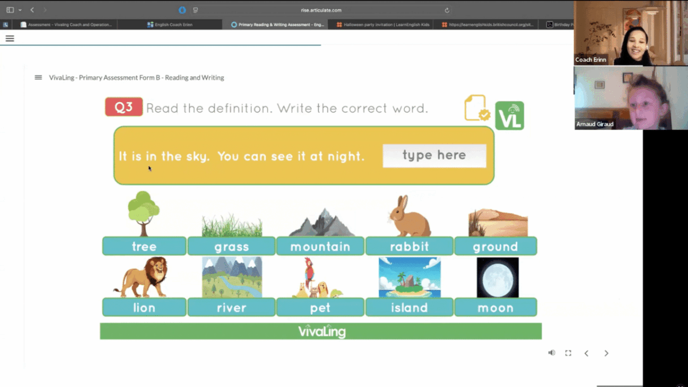
Task: Expand the sidebar dropdown chevron
Action: (20, 10)
